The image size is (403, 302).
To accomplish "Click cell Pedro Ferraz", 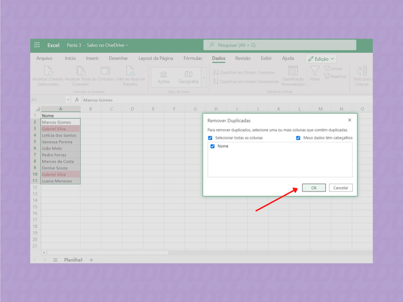I will coord(61,155).
